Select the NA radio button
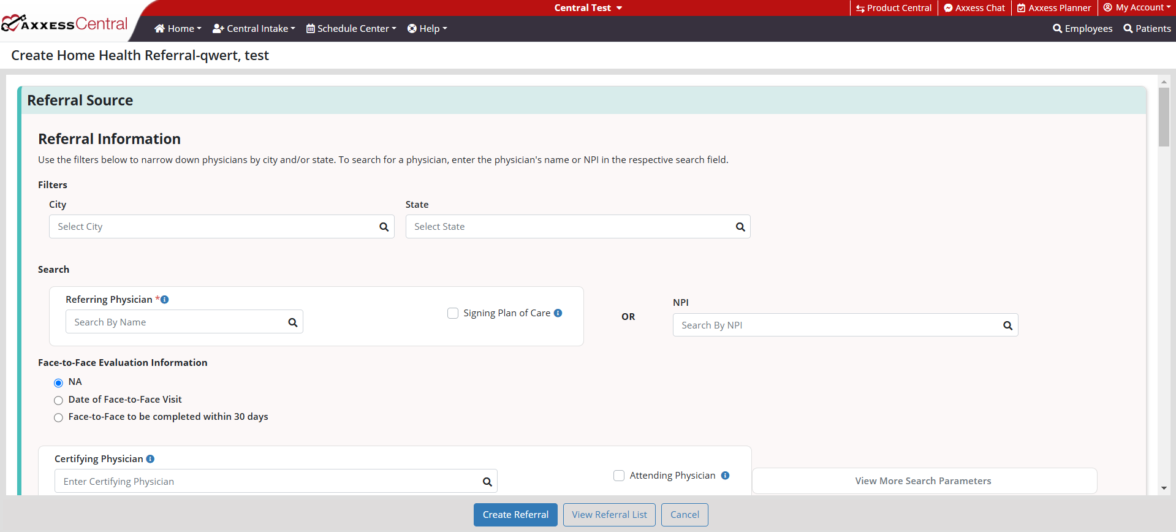 click(x=58, y=383)
